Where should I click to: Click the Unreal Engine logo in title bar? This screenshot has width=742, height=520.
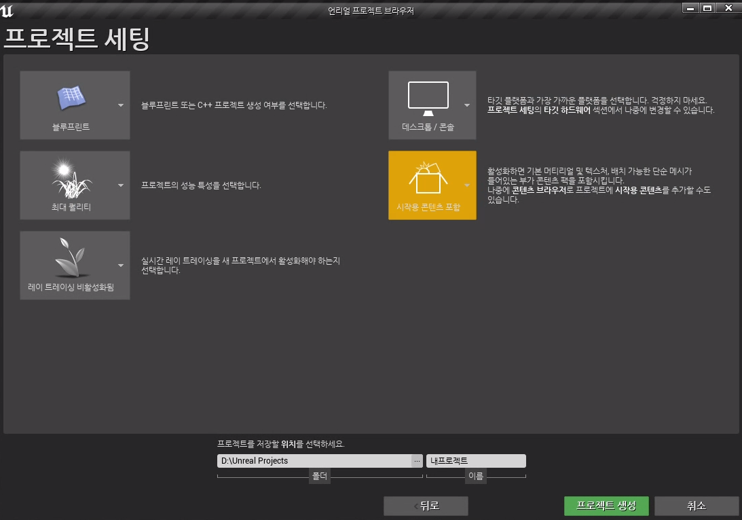click(x=7, y=10)
